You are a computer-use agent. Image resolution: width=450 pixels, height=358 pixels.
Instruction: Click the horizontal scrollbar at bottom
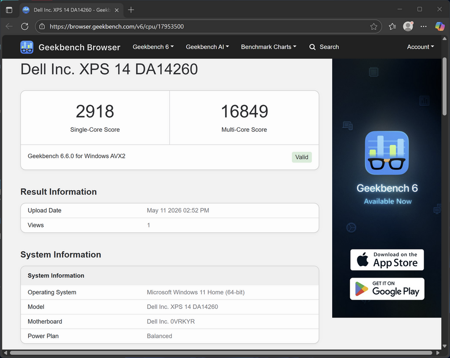tap(221, 353)
